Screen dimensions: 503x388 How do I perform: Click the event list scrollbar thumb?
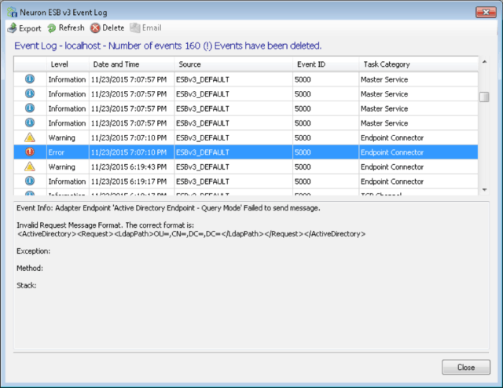coord(484,97)
